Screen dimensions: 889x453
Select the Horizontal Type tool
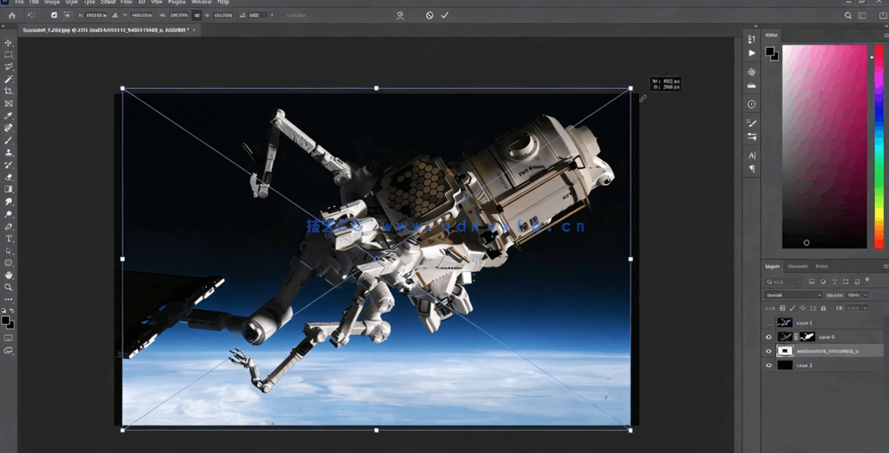point(9,239)
